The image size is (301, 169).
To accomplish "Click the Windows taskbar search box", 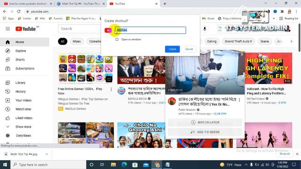I will [x=48, y=165].
